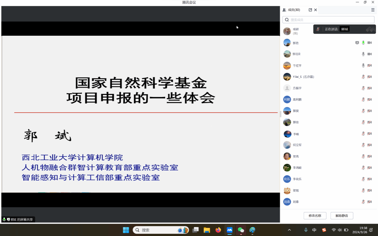The image size is (378, 236).
Task: Open the hamburger menu in members panel
Action: [373, 10]
